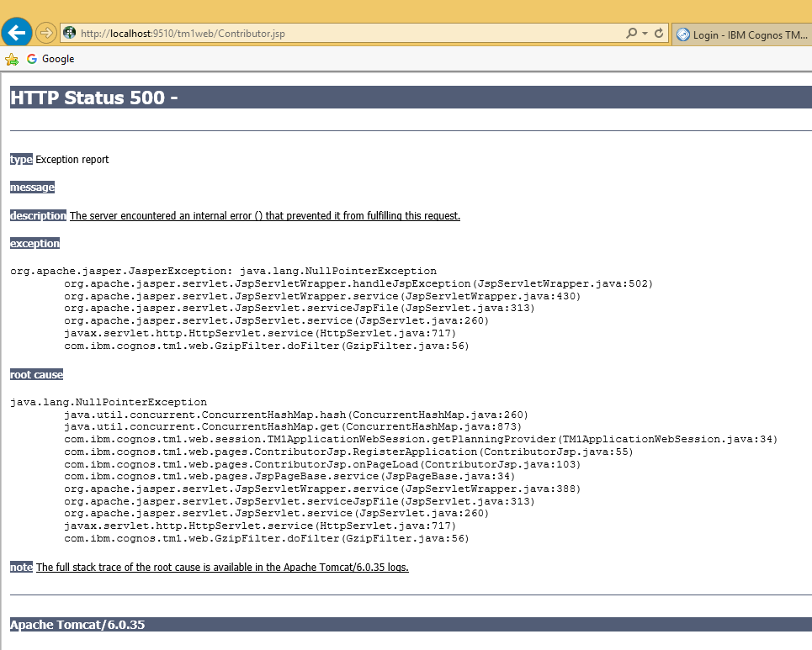Go back with the blue back arrow

17,33
